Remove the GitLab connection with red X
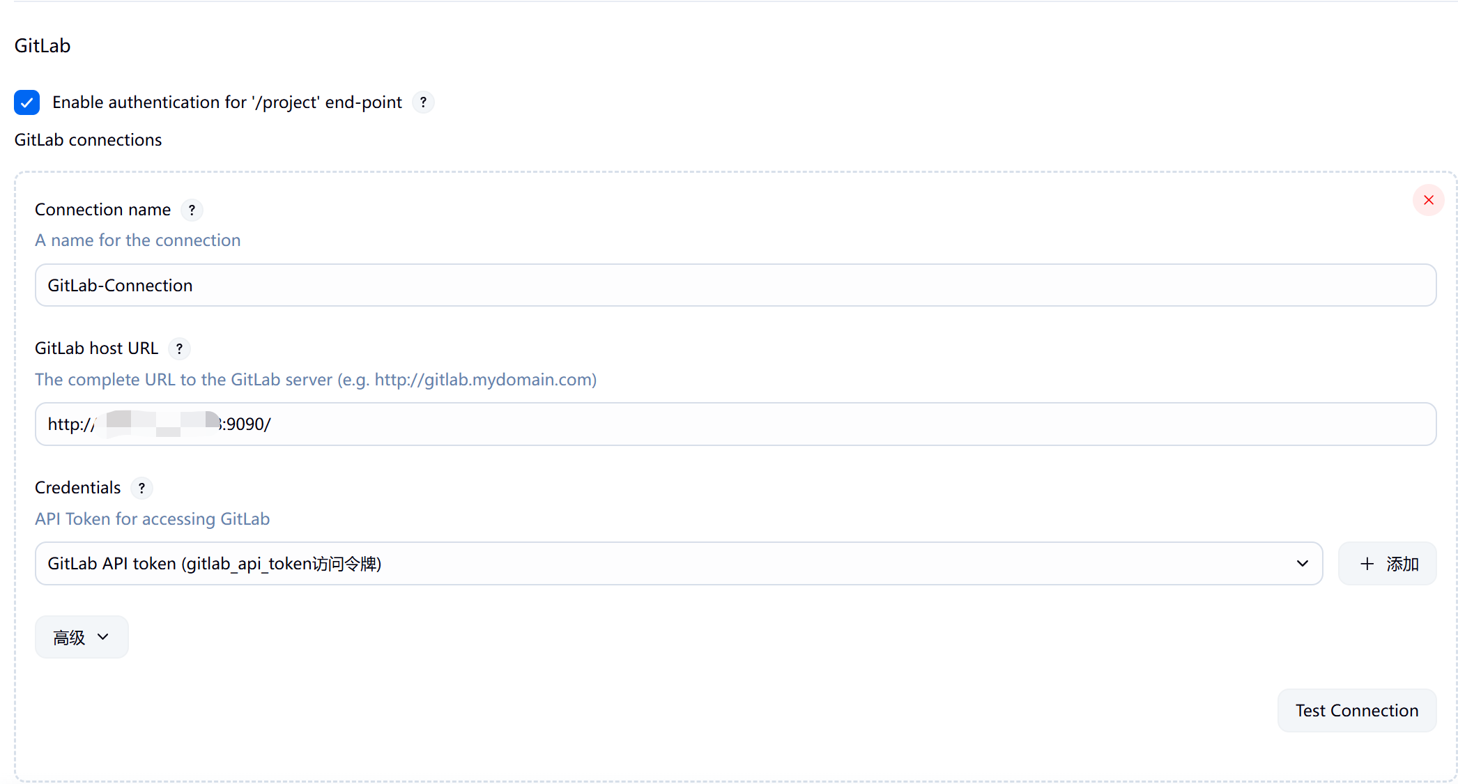This screenshot has height=784, width=1458. click(1428, 200)
